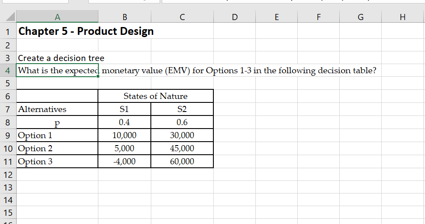Image resolution: width=425 pixels, height=224 pixels.
Task: Click the Select All corner triangle
Action: click(x=10, y=17)
